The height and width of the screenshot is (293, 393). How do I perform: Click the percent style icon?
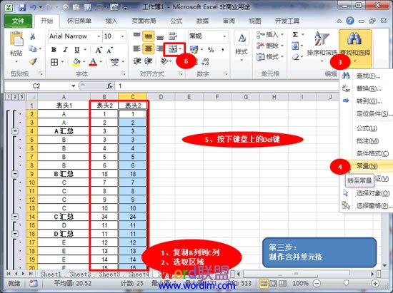pos(211,50)
